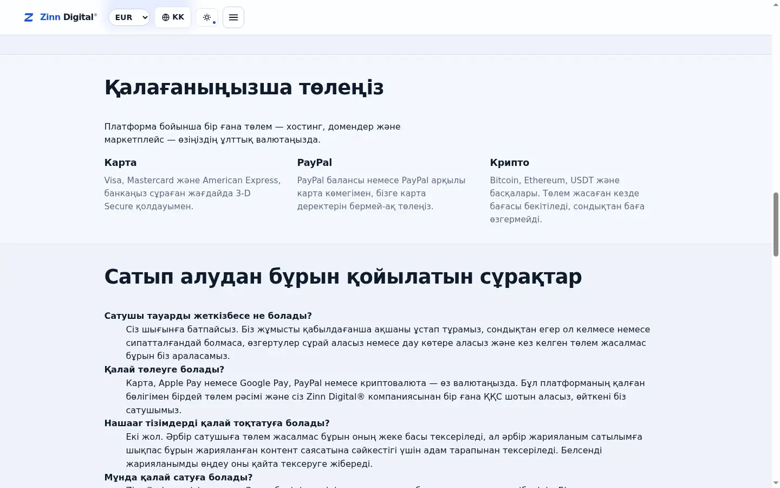
Task: Click the text "Visa, Mastercard және American Express"
Action: coord(192,181)
